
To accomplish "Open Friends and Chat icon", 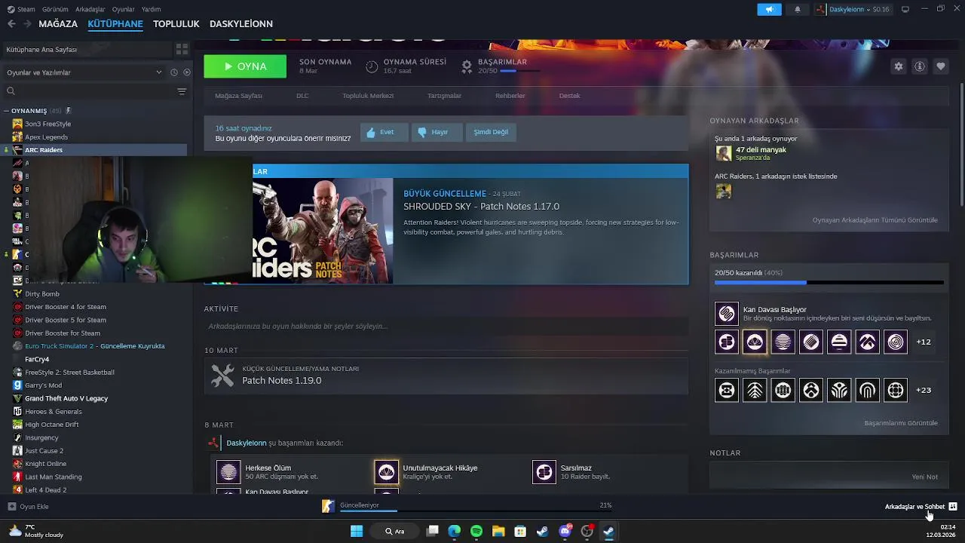I will [953, 507].
